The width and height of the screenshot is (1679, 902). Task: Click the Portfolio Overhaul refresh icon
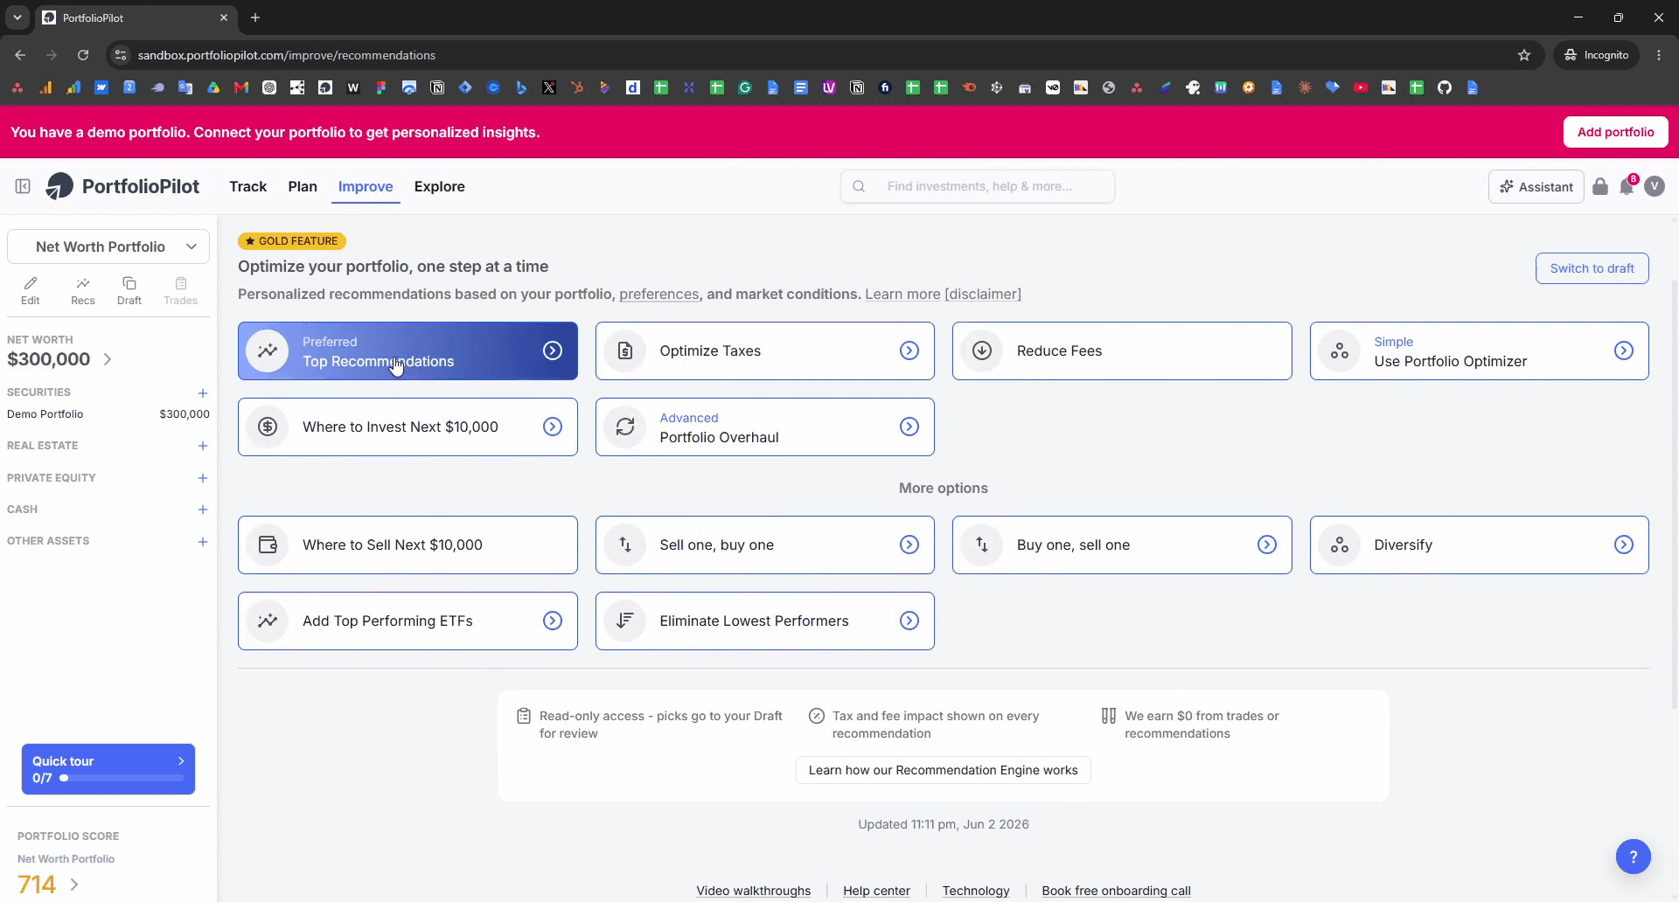click(x=625, y=427)
